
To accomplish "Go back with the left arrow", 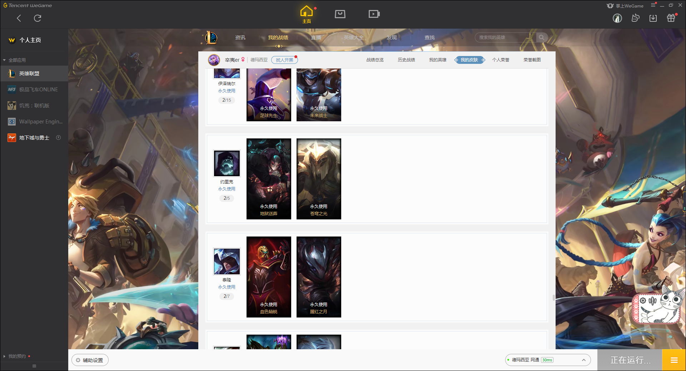I will pyautogui.click(x=19, y=18).
